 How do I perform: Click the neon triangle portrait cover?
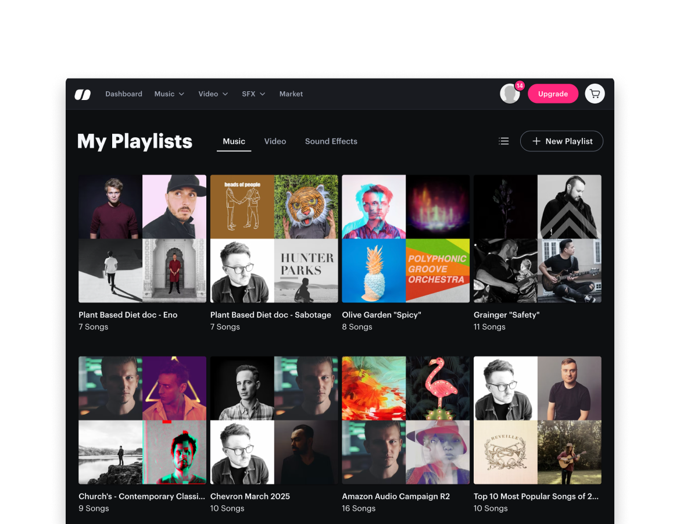(174, 388)
